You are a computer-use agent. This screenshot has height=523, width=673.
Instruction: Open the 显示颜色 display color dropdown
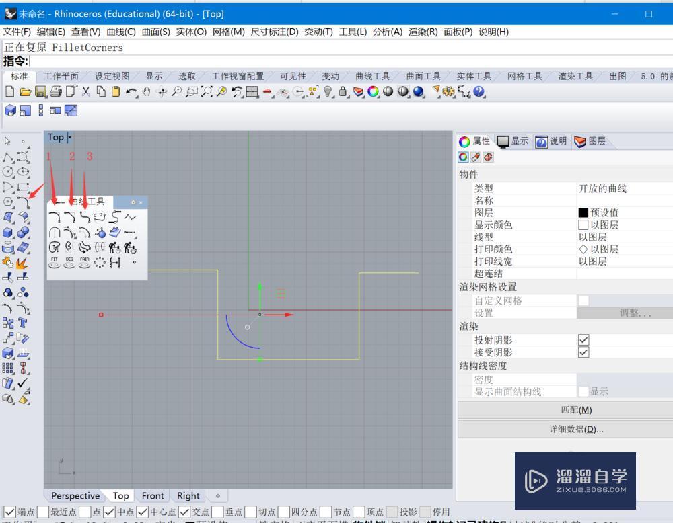625,225
